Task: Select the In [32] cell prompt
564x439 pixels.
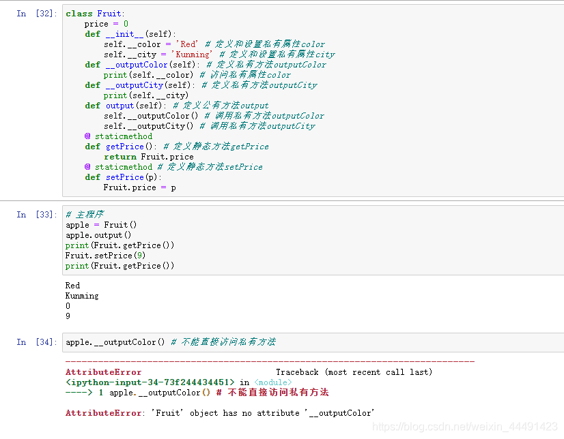Action: [37, 14]
